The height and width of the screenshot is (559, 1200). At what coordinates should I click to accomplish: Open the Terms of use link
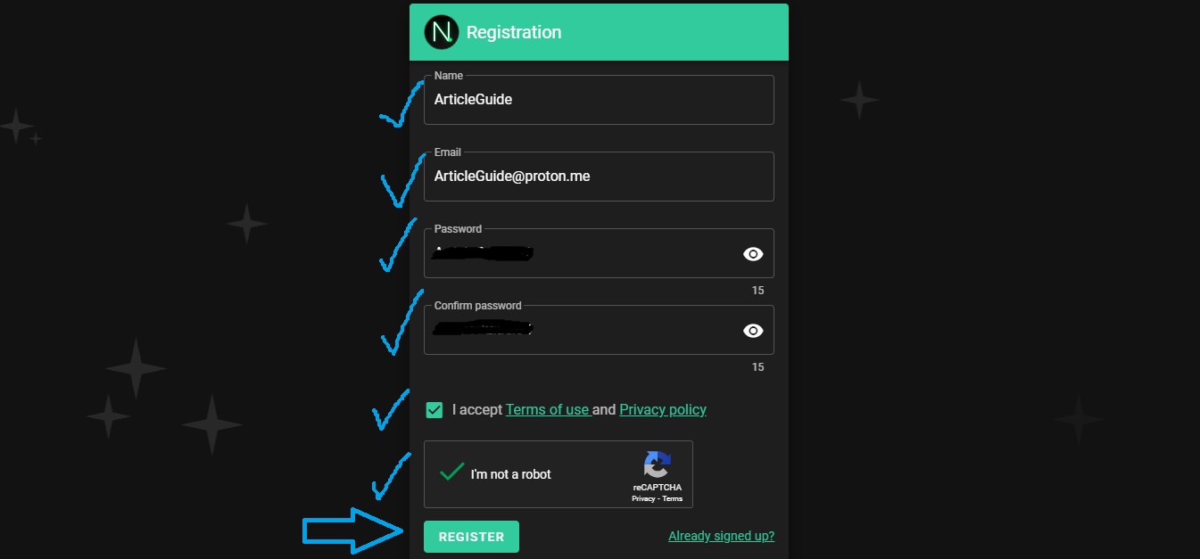pyautogui.click(x=547, y=410)
